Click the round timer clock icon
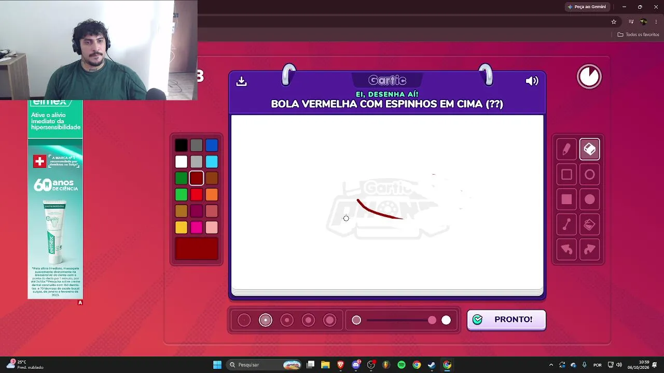This screenshot has height=373, width=664. [x=589, y=77]
